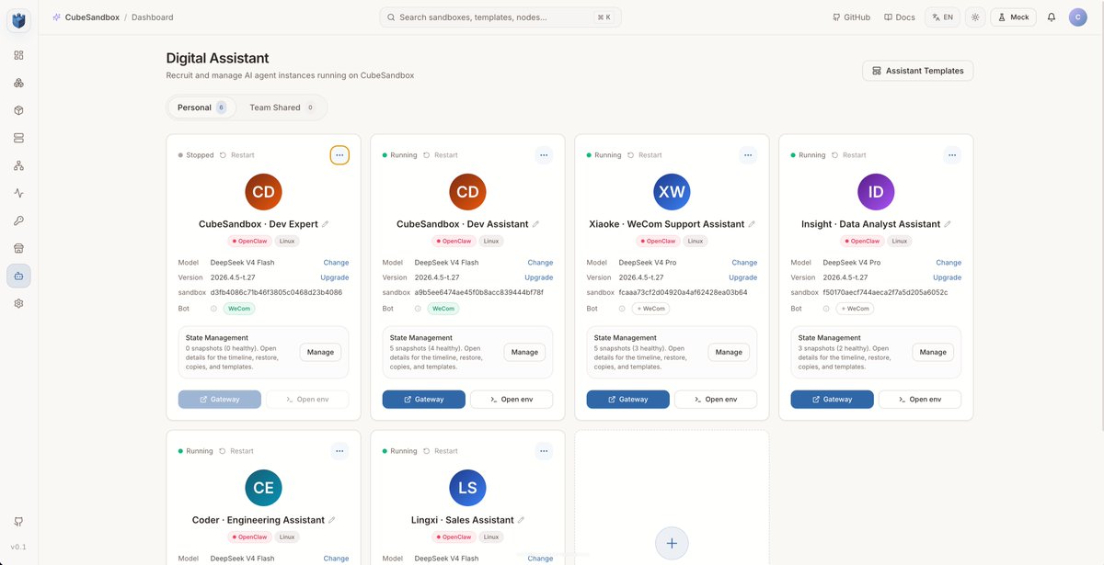This screenshot has height=565, width=1104.
Task: Click CD avatar of Dev Assistant card
Action: pos(467,192)
